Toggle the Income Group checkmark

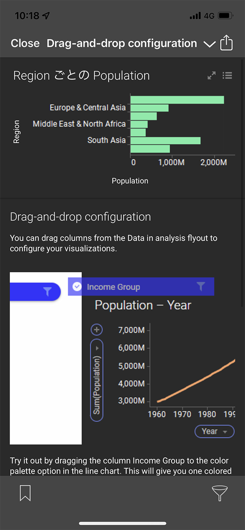[77, 287]
